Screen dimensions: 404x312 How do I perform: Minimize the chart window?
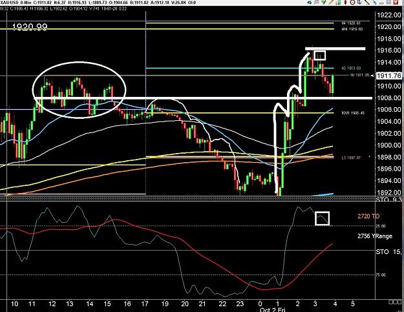pos(382,3)
